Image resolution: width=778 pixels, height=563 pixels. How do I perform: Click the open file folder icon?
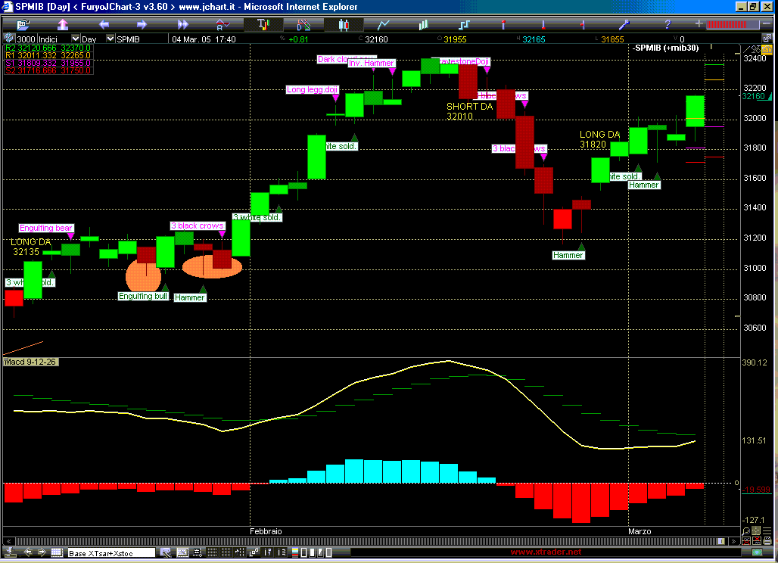coord(23,24)
